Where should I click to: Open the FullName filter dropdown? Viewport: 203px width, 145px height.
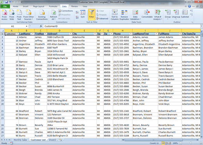pos(180,34)
